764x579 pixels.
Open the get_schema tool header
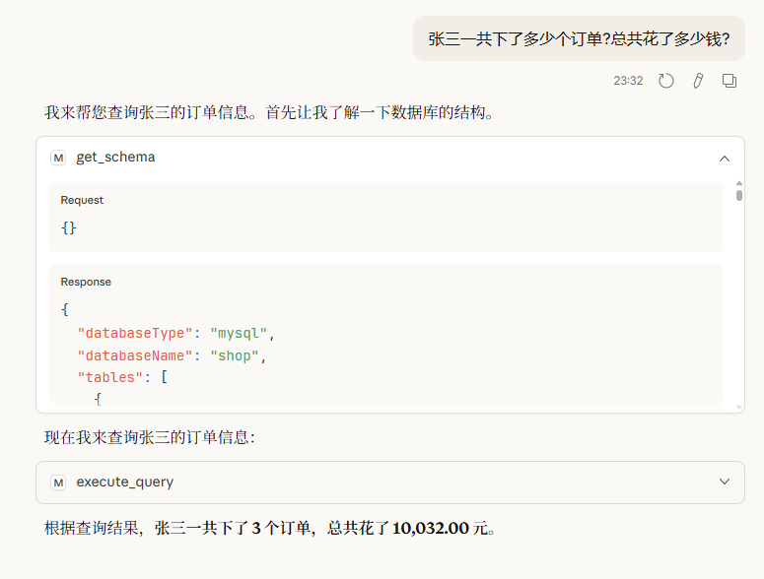point(390,158)
